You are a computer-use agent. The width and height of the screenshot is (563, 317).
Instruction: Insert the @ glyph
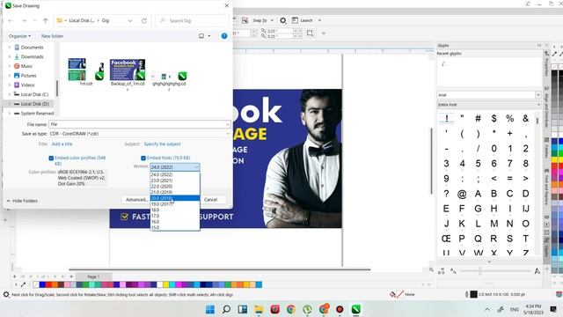[x=462, y=194]
